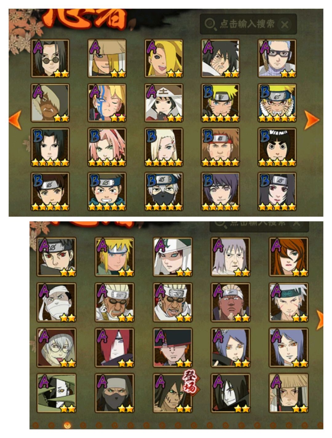Click the search field in top panel
The height and width of the screenshot is (438, 332).
click(248, 24)
